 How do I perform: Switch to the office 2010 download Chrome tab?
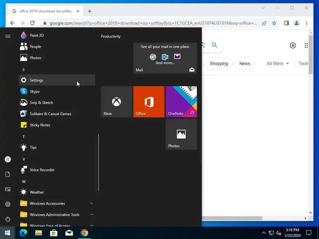point(45,11)
